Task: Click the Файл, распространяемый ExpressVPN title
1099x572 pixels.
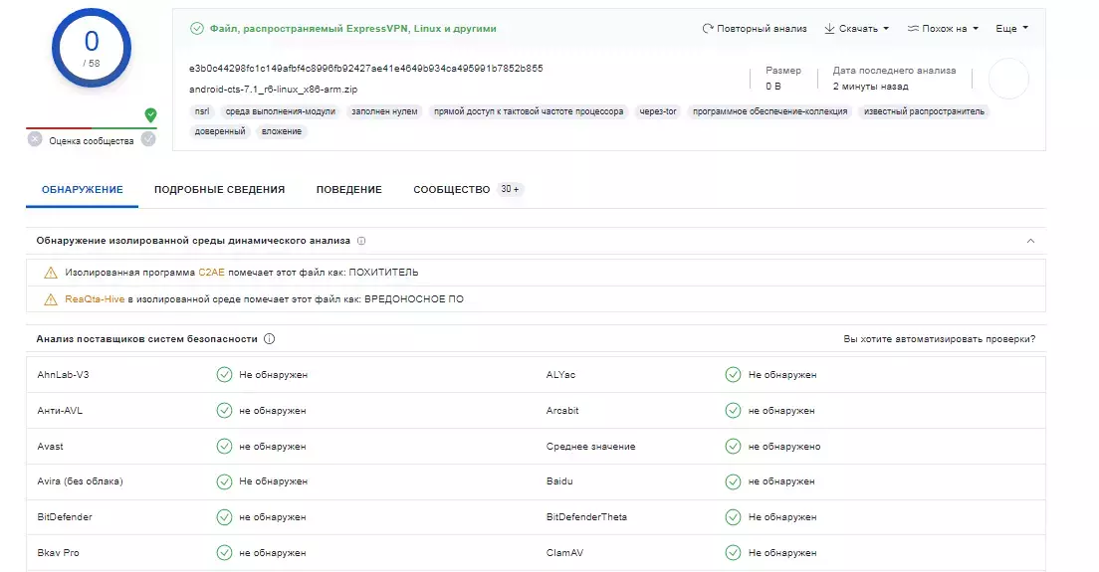Action: click(x=353, y=29)
